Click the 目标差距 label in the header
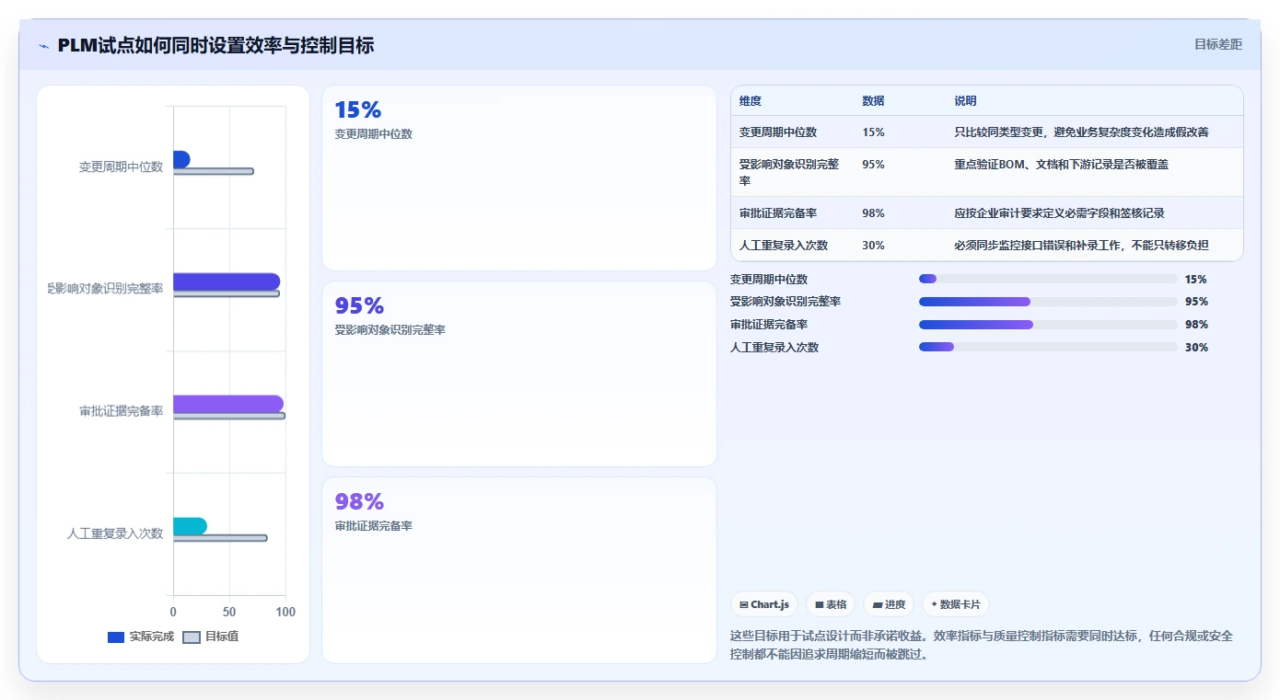1280x700 pixels. click(x=1217, y=44)
